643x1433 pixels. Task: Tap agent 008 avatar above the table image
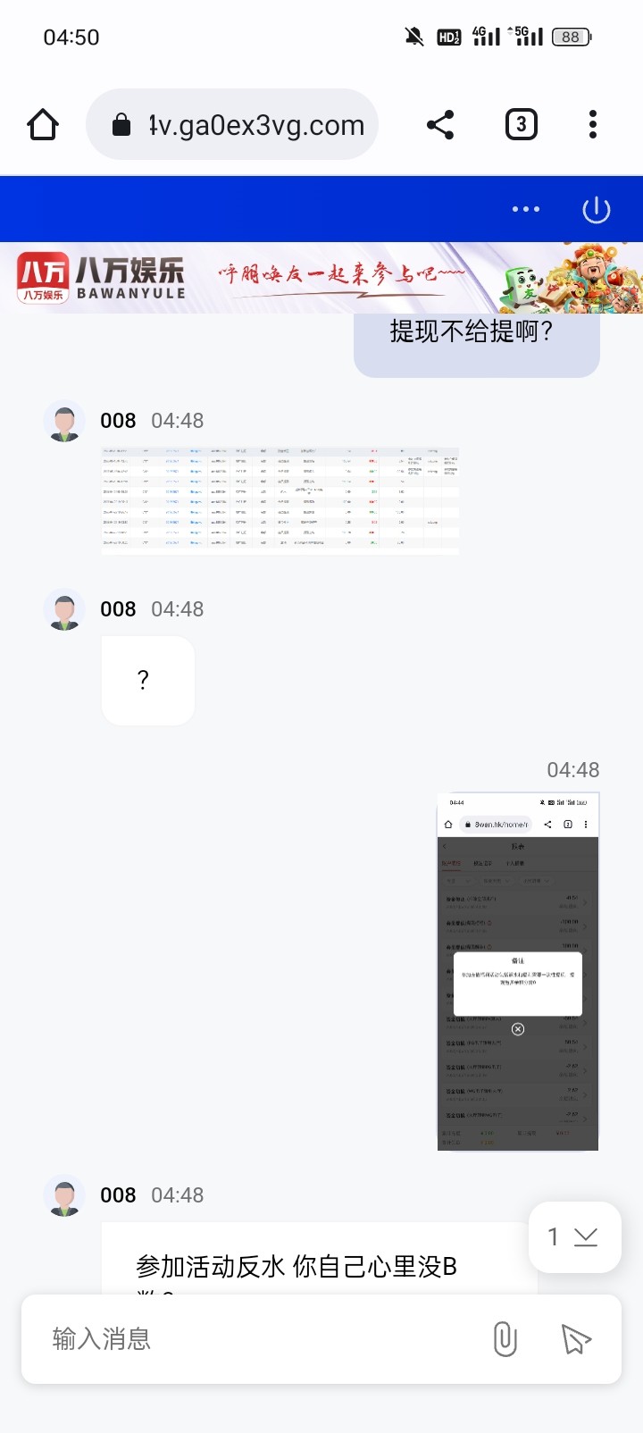tap(64, 421)
